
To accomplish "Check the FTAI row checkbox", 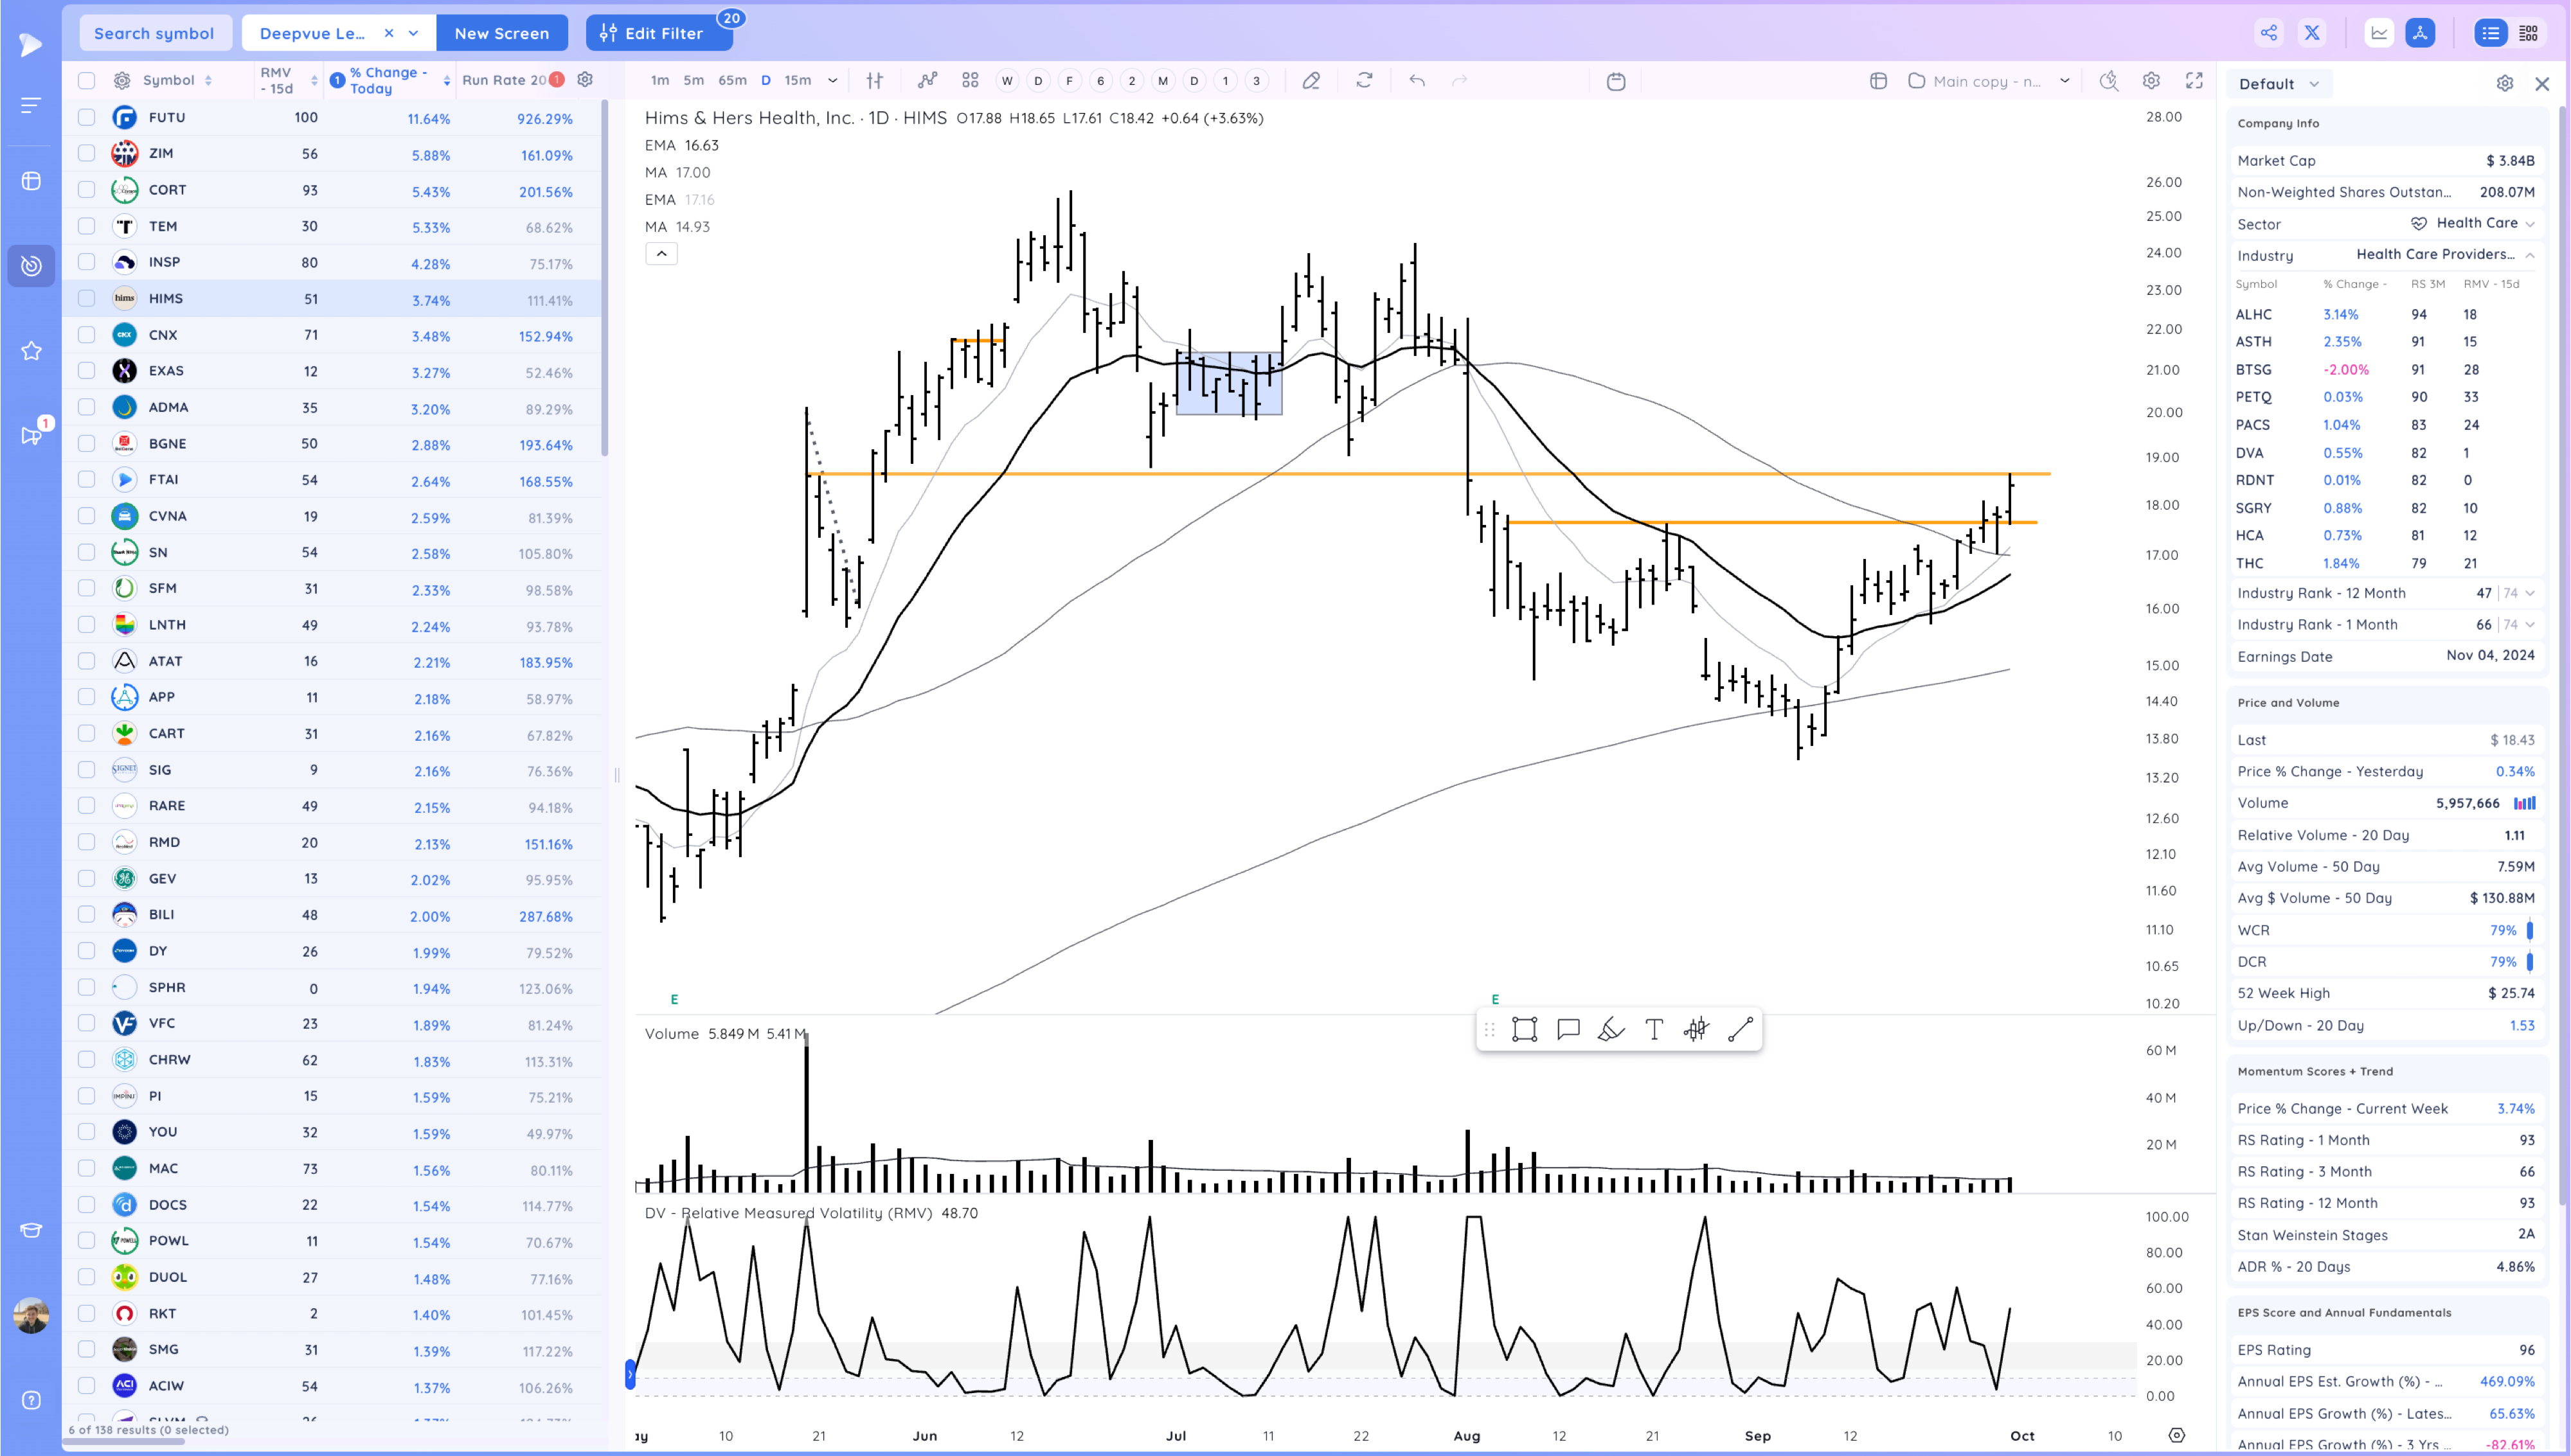I will pos(87,479).
